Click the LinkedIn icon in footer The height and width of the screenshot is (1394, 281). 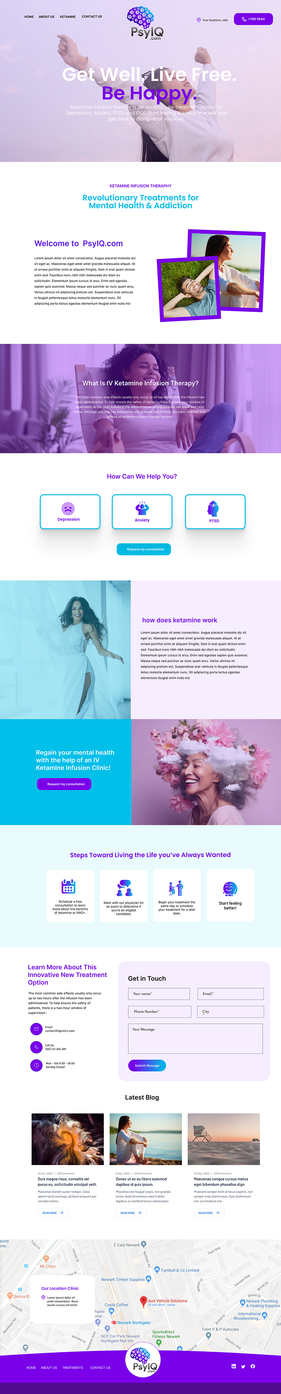point(233,1366)
